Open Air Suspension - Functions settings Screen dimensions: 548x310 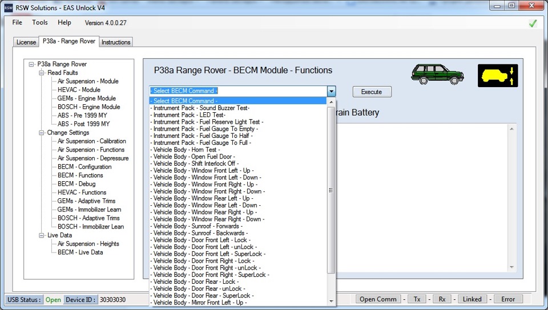click(x=91, y=150)
